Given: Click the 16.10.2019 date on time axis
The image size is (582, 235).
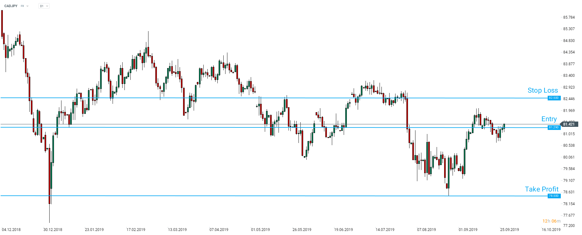Looking at the screenshot, I should pyautogui.click(x=551, y=230).
